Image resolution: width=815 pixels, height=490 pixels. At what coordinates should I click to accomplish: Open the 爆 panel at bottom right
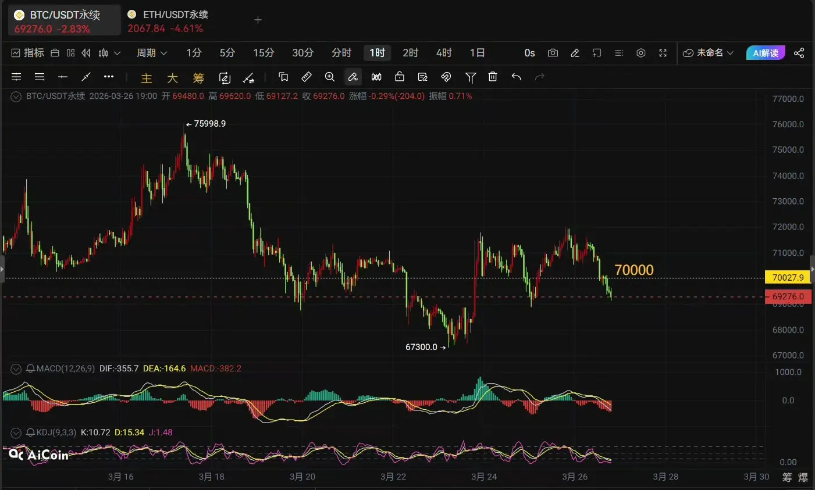pyautogui.click(x=803, y=477)
